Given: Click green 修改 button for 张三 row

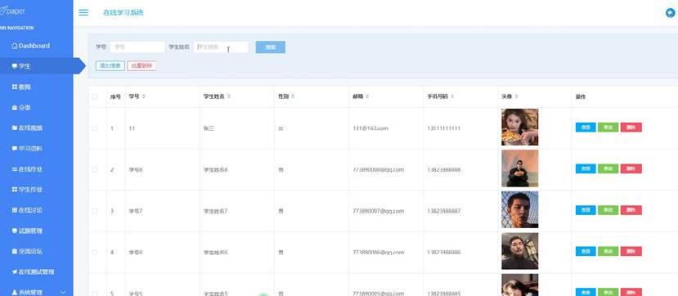Looking at the screenshot, I should click(608, 128).
